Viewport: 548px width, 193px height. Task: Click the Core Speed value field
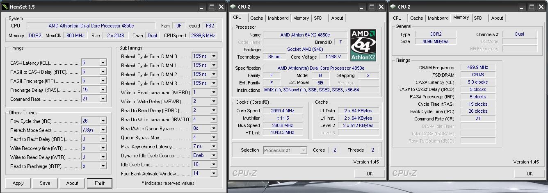coord(282,111)
